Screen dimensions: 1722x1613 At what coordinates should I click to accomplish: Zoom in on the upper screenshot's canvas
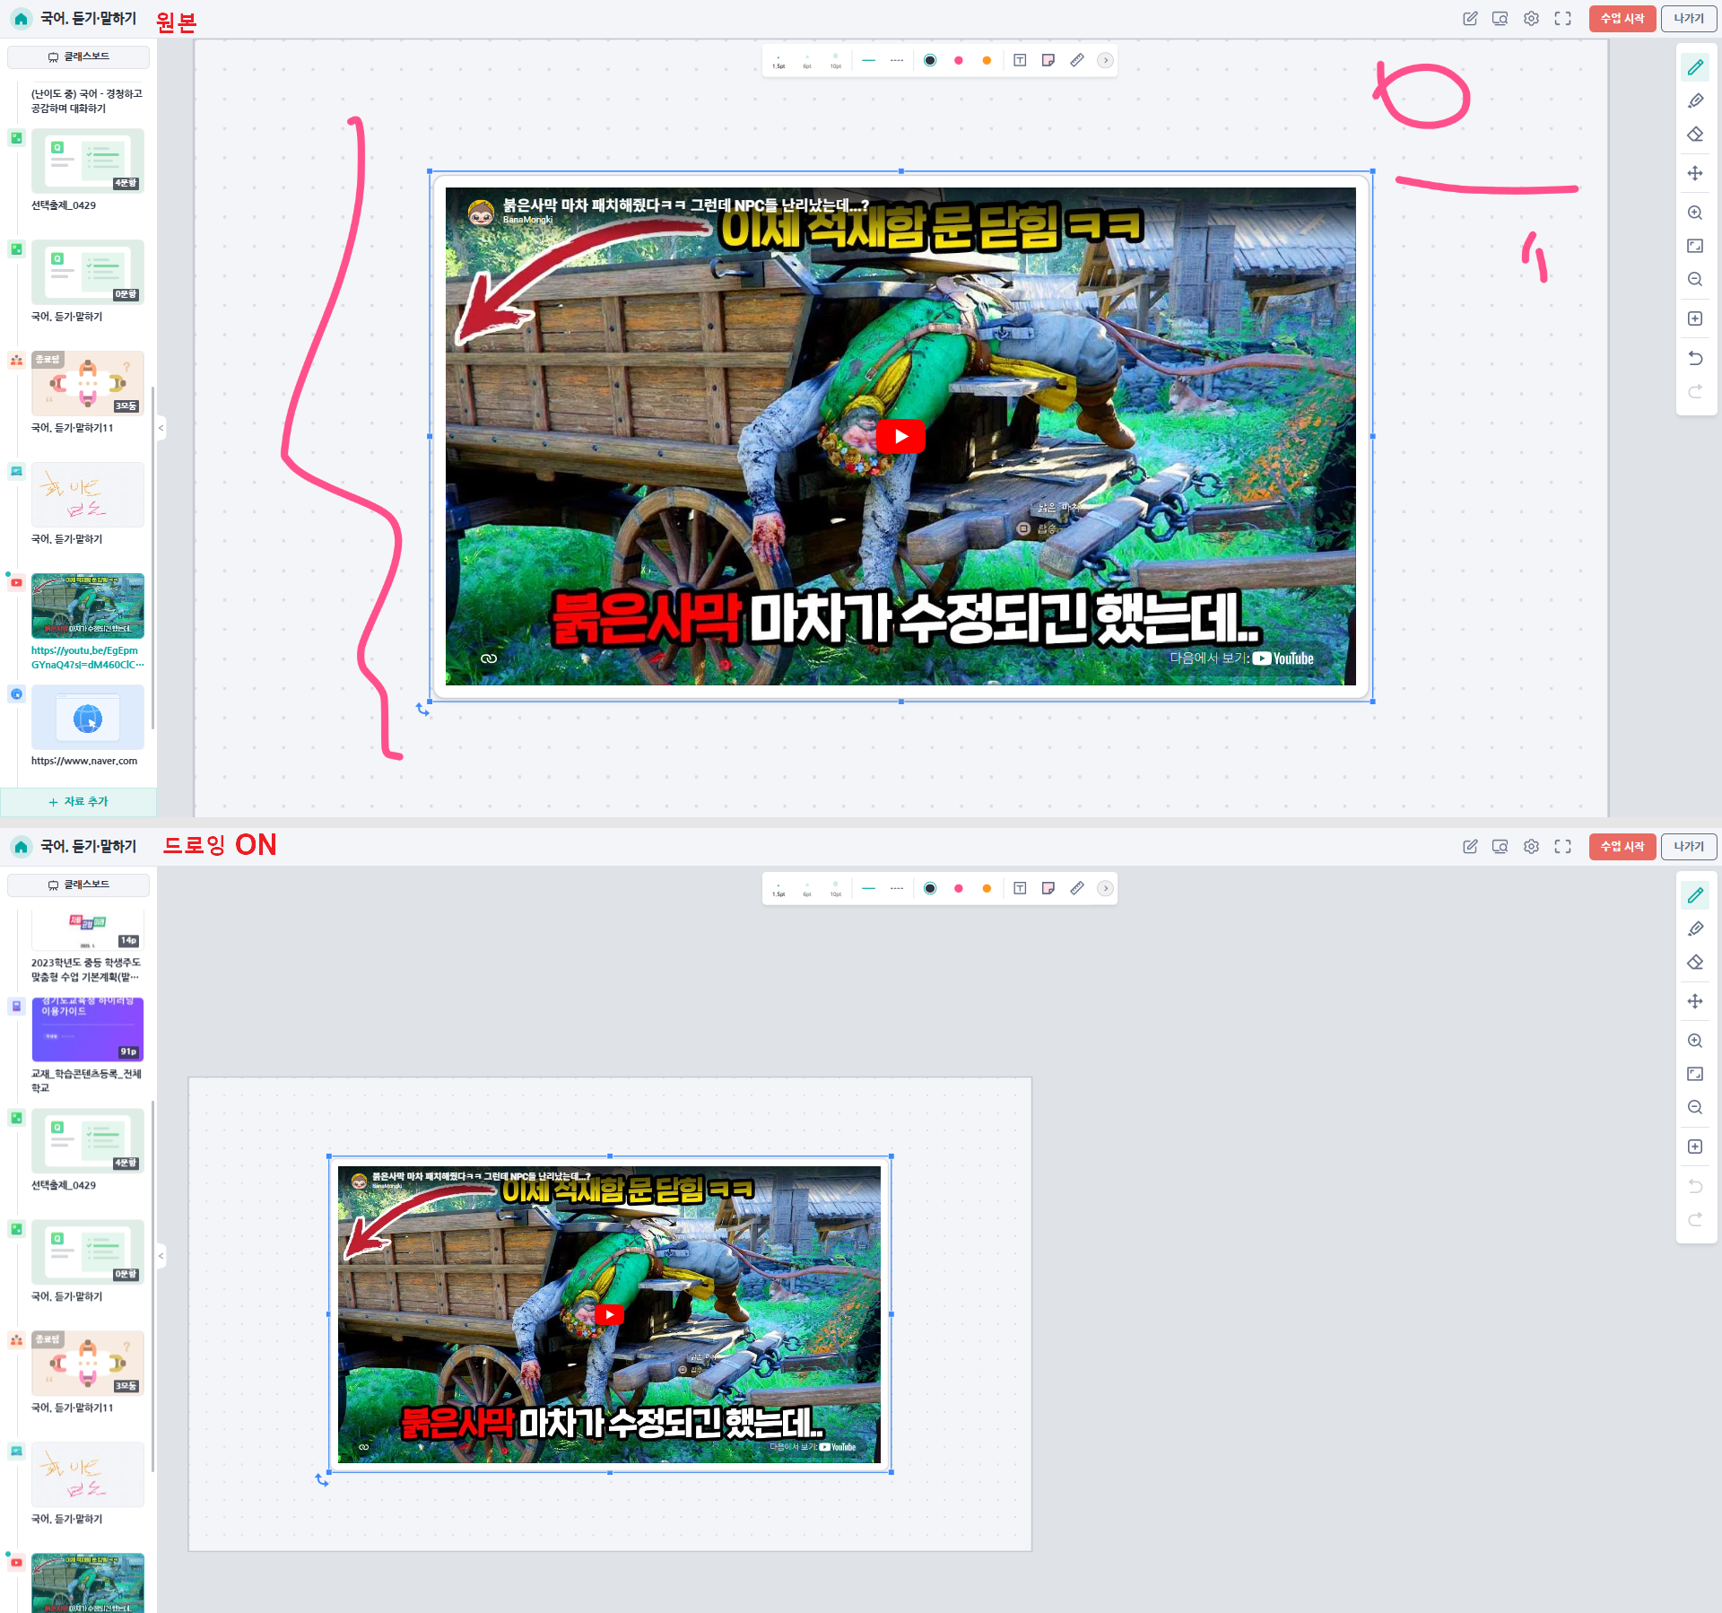pos(1695,213)
